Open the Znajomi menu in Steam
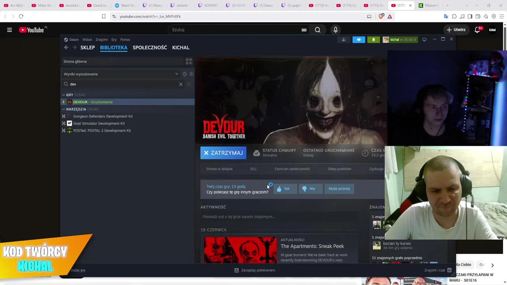The width and height of the screenshot is (507, 285). (x=101, y=40)
